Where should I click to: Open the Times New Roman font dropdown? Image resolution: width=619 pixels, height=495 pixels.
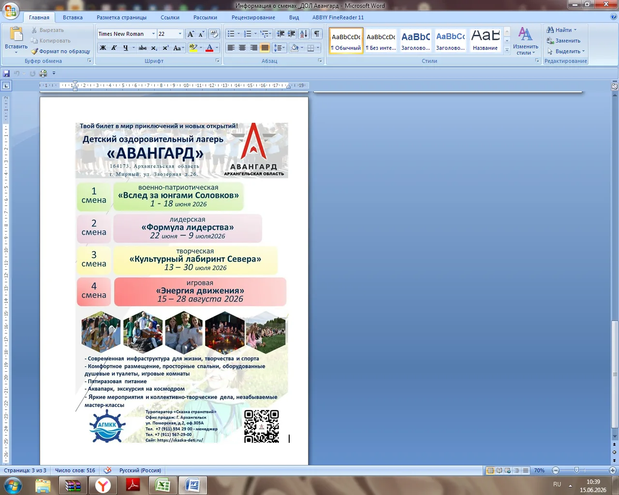pos(153,34)
